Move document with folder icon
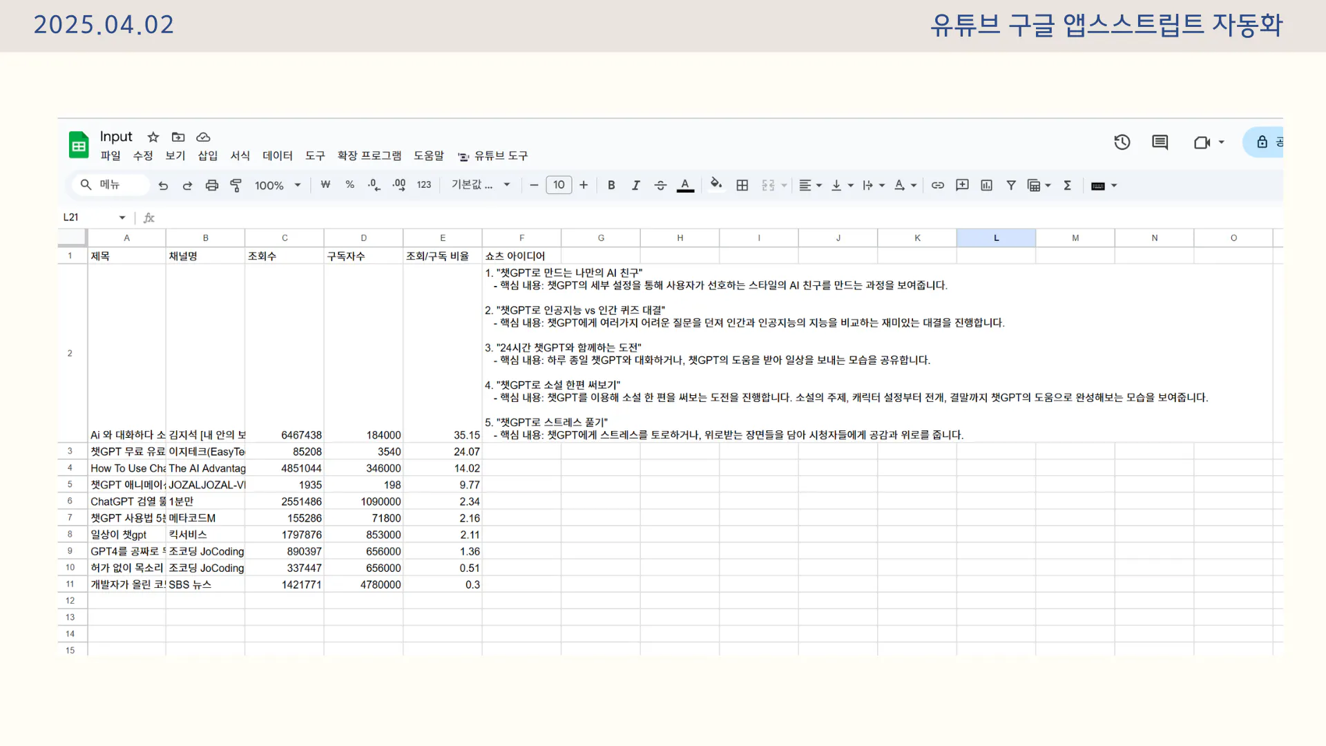This screenshot has height=746, width=1326. (178, 137)
